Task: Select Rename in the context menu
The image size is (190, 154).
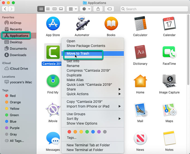Action: pos(92,66)
